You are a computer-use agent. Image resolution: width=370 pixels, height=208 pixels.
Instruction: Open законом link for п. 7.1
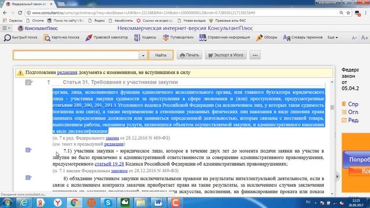pos(119,170)
